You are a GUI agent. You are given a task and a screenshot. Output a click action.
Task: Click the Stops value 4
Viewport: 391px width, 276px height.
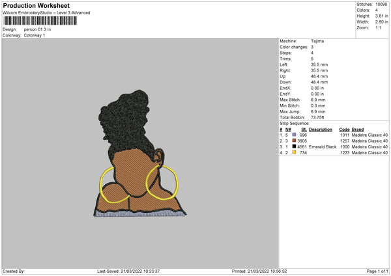312,53
